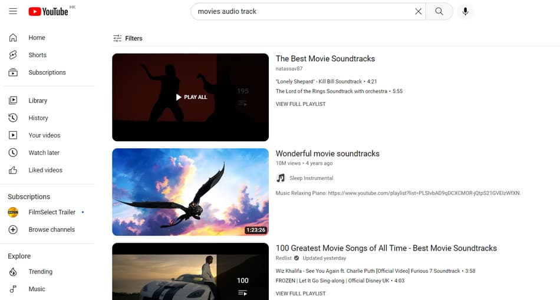Clear the search box text
560x300 pixels.
pyautogui.click(x=419, y=11)
